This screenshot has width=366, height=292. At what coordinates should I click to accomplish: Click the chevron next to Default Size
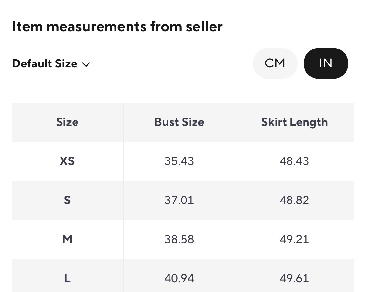click(86, 64)
